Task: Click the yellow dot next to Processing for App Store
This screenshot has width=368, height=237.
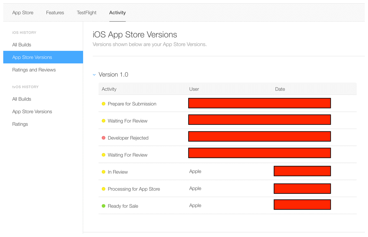Action: pyautogui.click(x=104, y=189)
